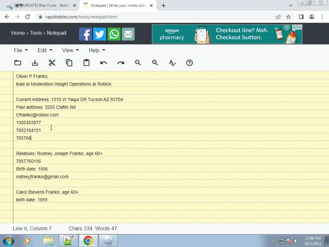The image size is (329, 247).
Task: Bookmark this page with the star icon
Action: 289,17
